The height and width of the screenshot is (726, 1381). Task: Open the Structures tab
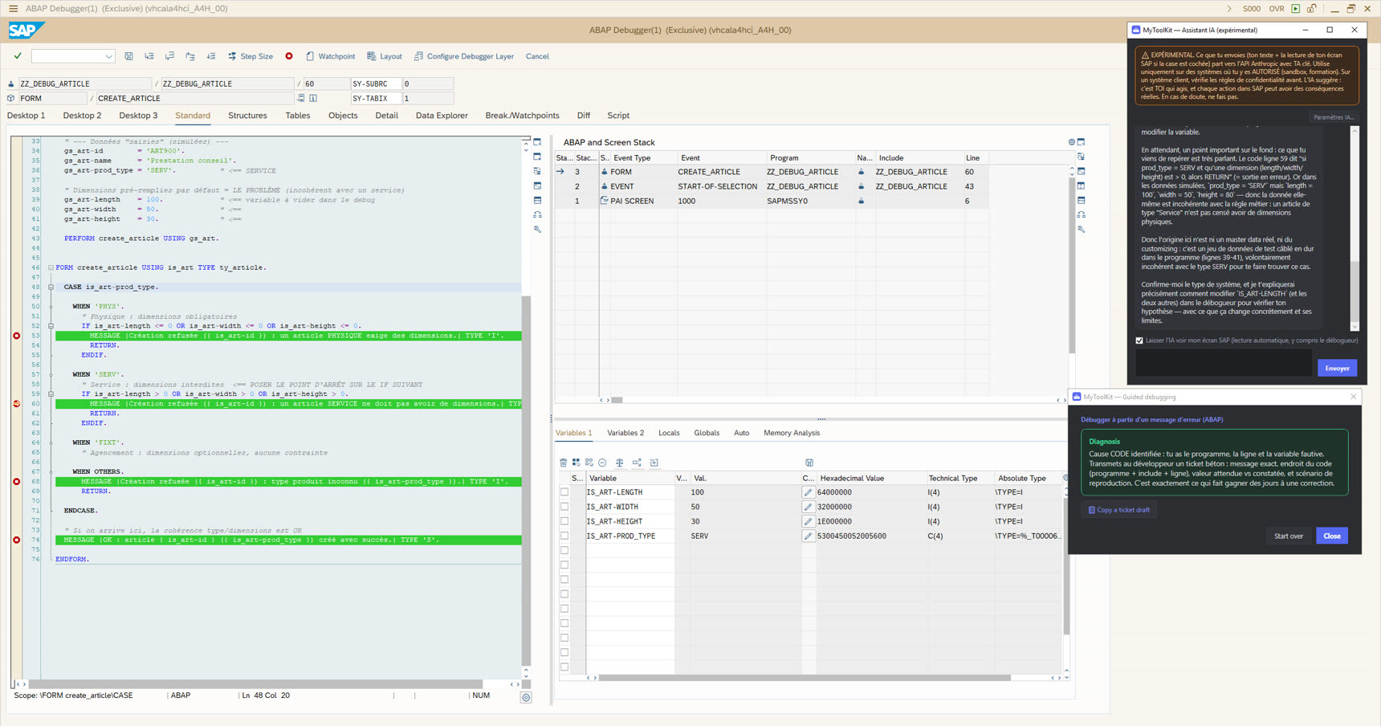coord(247,116)
